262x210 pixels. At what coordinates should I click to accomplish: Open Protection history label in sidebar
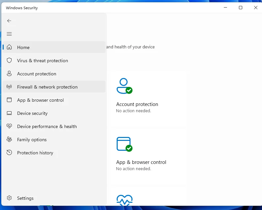coord(35,153)
